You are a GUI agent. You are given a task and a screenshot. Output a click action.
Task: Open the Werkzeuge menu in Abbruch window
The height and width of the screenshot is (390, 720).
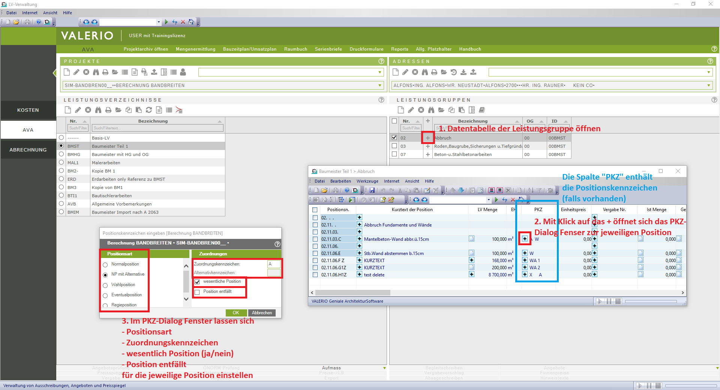point(367,181)
